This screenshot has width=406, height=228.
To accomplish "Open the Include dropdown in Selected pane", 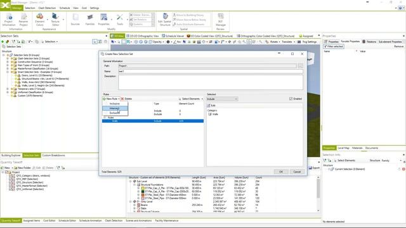I will coord(222,99).
